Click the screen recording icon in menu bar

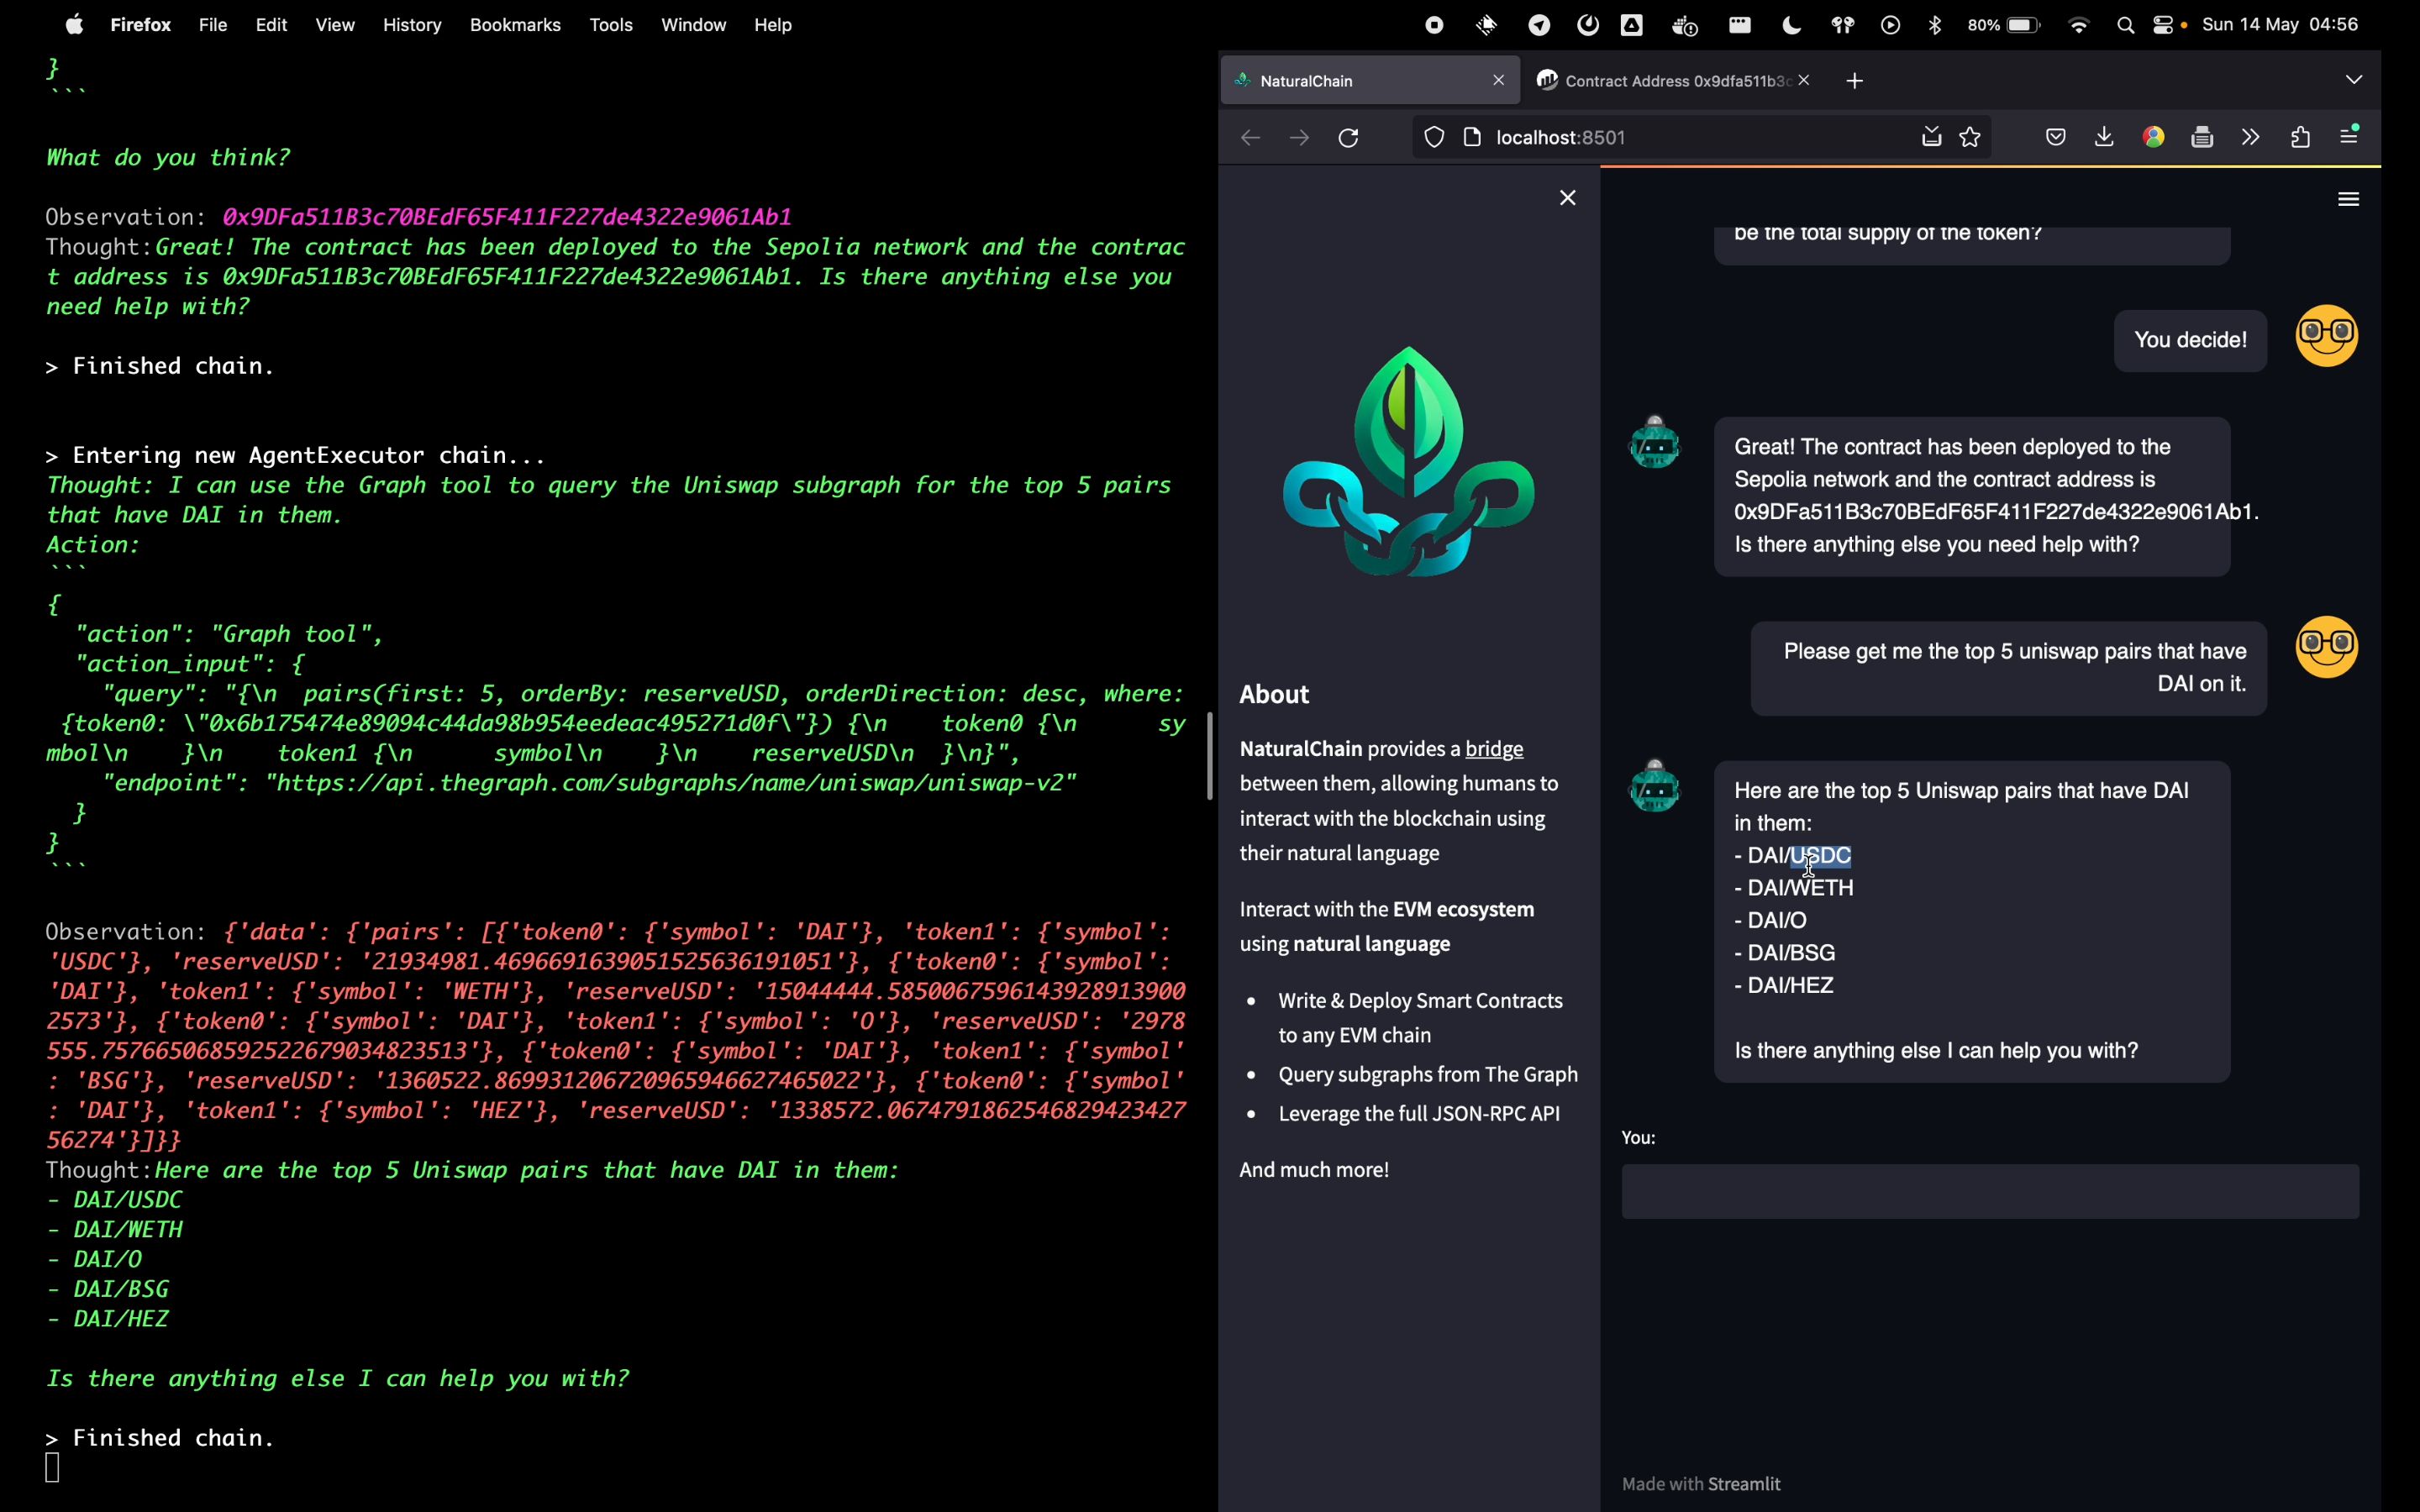pyautogui.click(x=1434, y=25)
